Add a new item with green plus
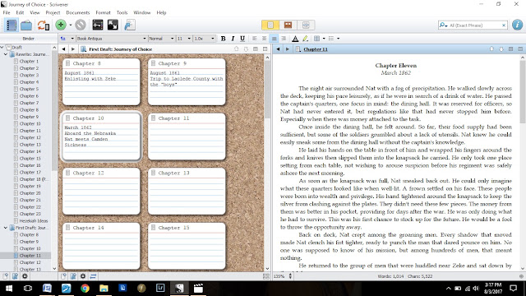The width and height of the screenshot is (526, 296). coord(61,25)
